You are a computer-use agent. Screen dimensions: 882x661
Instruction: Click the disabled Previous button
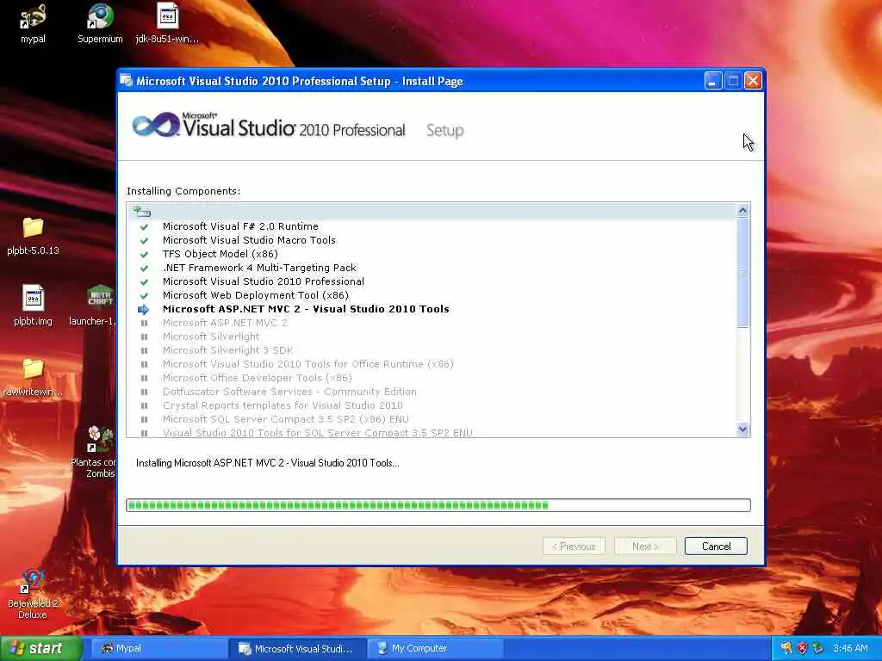pyautogui.click(x=574, y=547)
